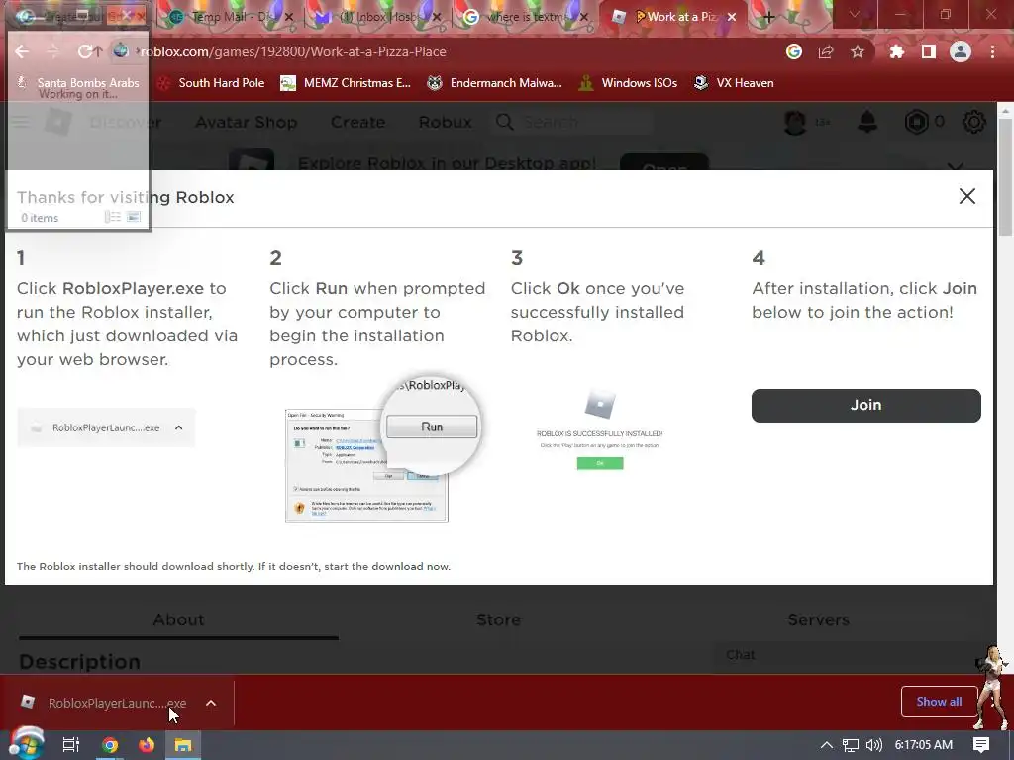Open a new browser tab
The image size is (1014, 760).
coord(768,17)
